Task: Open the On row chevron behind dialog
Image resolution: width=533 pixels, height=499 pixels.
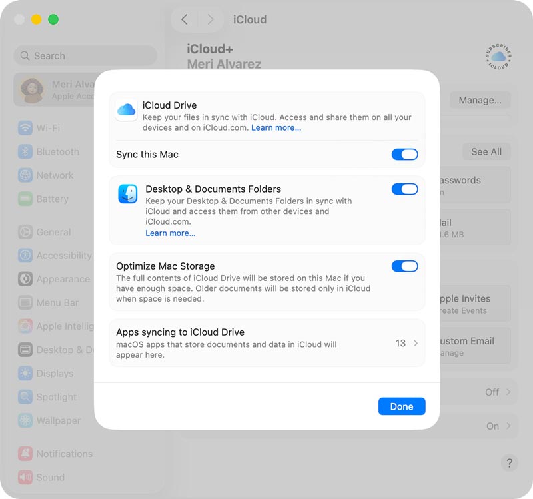Action: click(x=508, y=426)
